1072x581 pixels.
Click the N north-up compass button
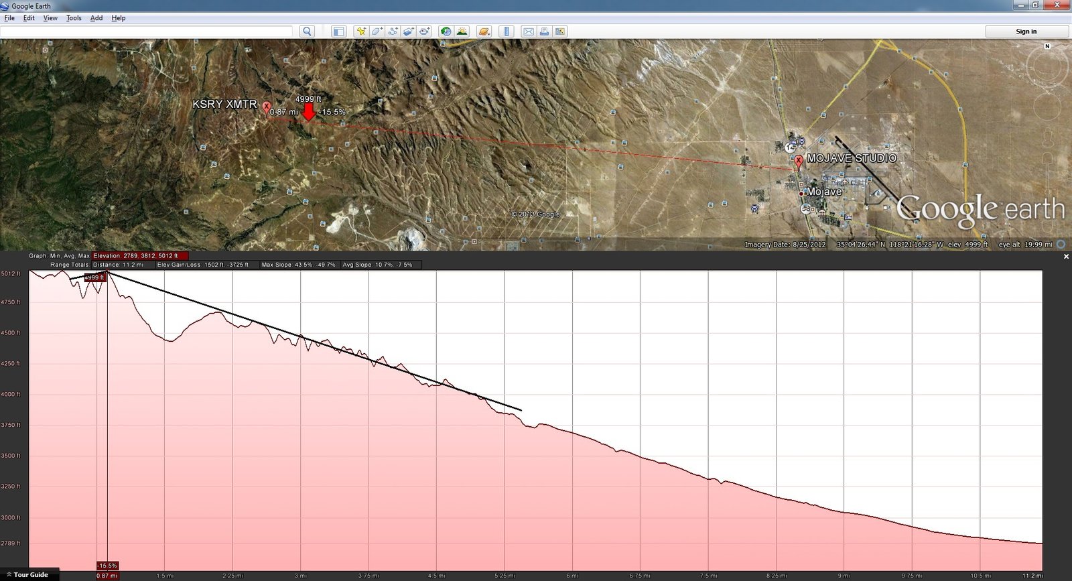click(1047, 46)
